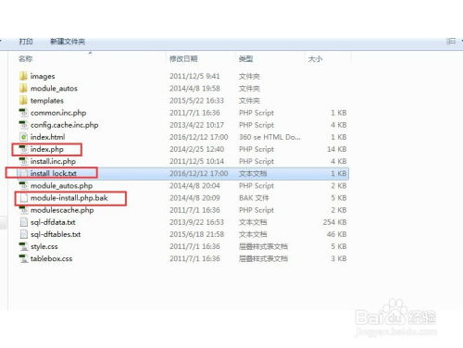This screenshot has width=463, height=348.
Task: Click the 46 KB size cell
Action: [x=337, y=234]
